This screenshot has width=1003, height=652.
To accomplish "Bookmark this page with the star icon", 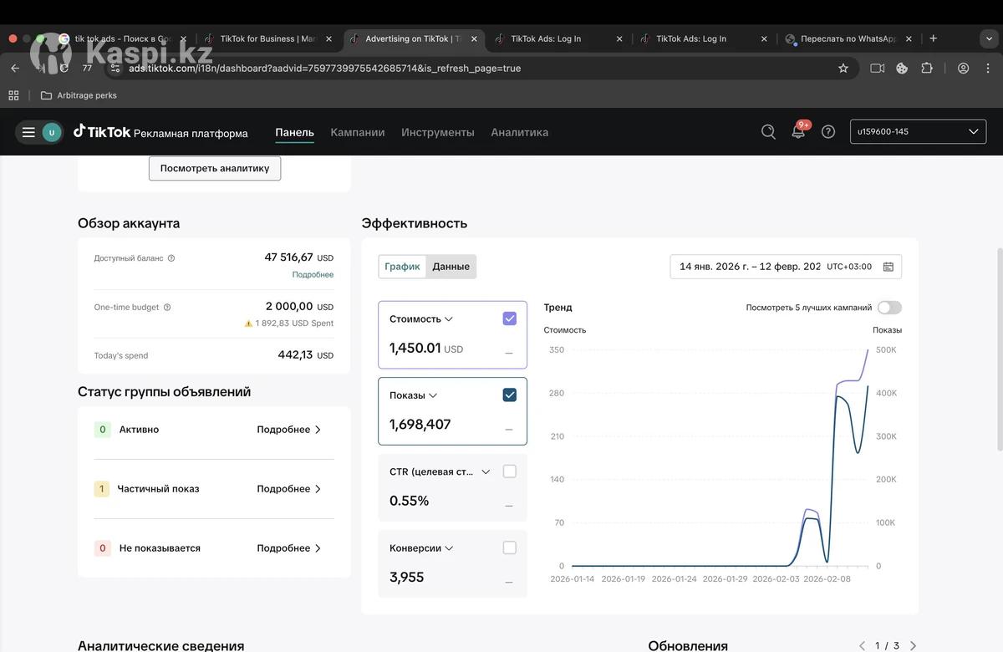I will (x=843, y=69).
